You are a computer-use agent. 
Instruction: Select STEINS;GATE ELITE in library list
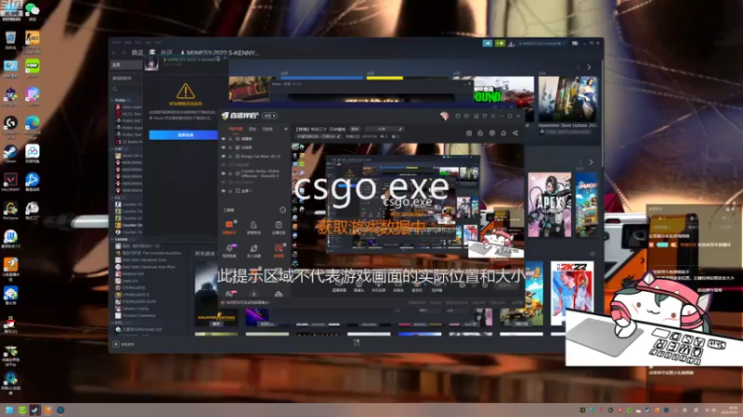tap(136, 302)
